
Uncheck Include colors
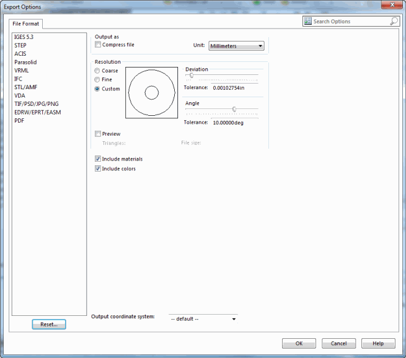(x=97, y=168)
